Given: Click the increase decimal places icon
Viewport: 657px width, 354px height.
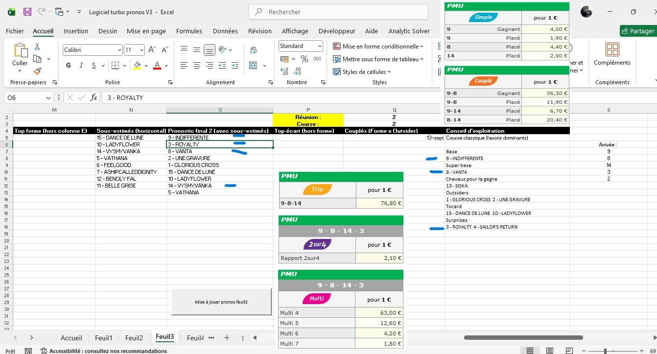Looking at the screenshot, I should pyautogui.click(x=284, y=71).
